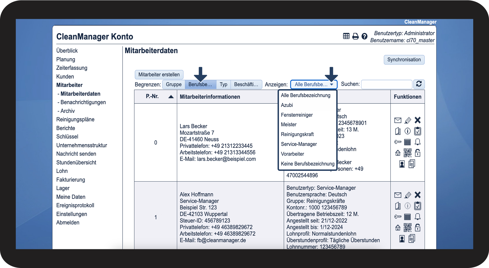The image size is (489, 268).
Task: Open help via the question mark icon
Action: click(x=364, y=36)
